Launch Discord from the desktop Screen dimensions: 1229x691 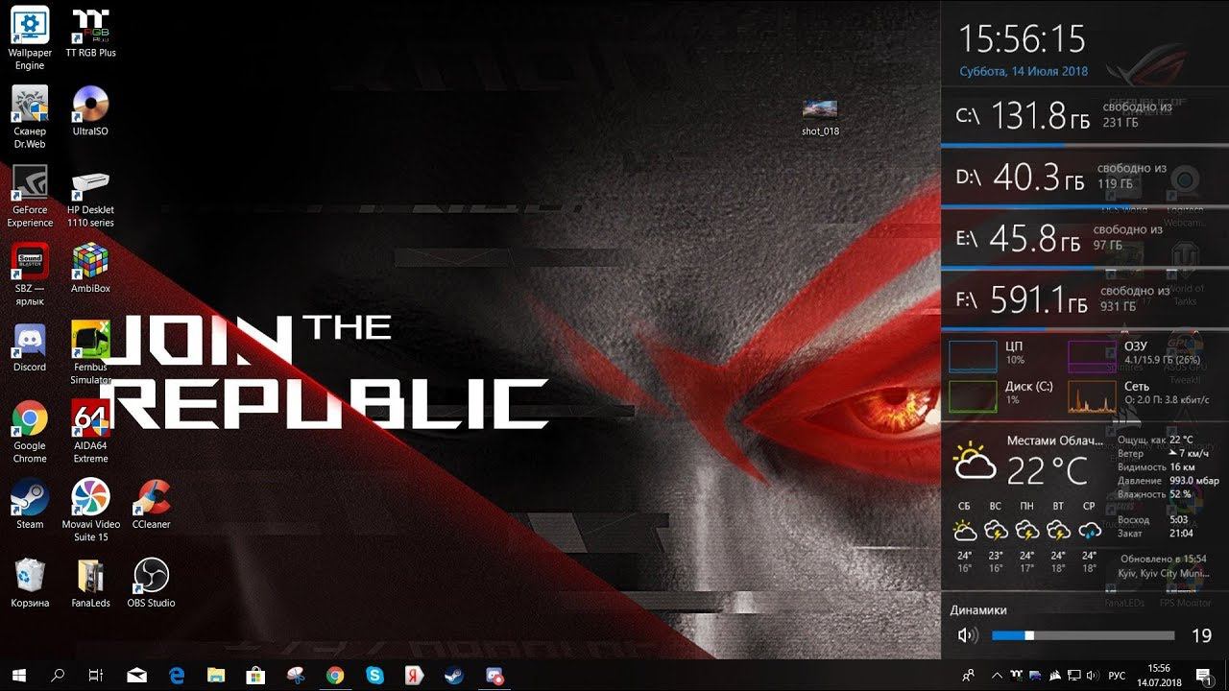[x=30, y=346]
